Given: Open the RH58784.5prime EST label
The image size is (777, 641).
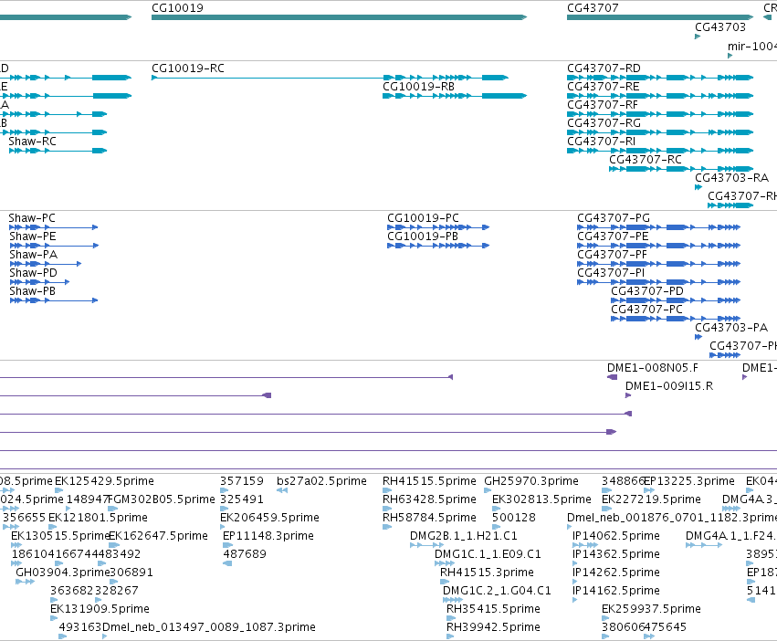Looking at the screenshot, I should (429, 518).
